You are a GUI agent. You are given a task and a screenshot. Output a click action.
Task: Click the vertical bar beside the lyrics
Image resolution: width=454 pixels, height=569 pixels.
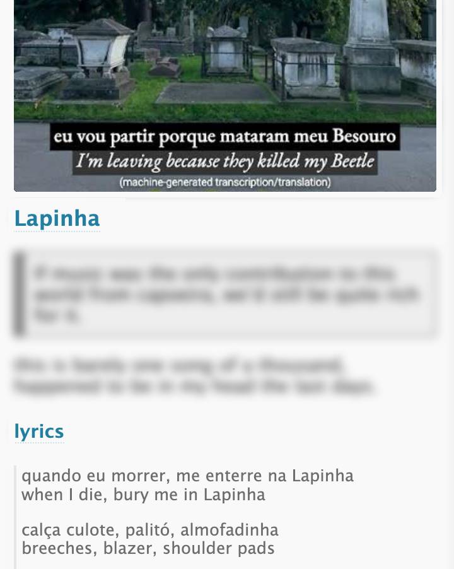coord(15,517)
